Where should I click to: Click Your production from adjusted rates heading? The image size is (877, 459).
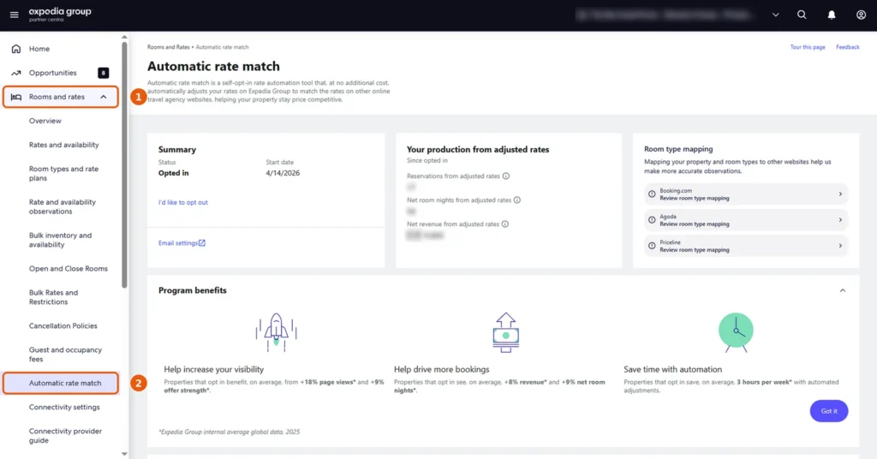pyautogui.click(x=478, y=149)
